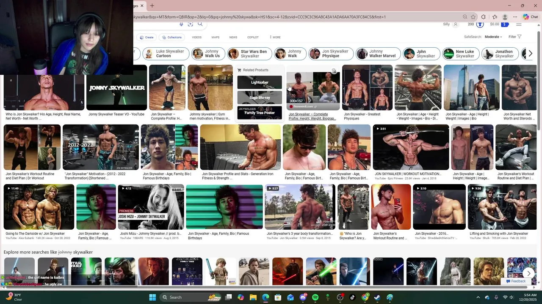
Task: Click the browser address bar URL
Action: tap(259, 17)
